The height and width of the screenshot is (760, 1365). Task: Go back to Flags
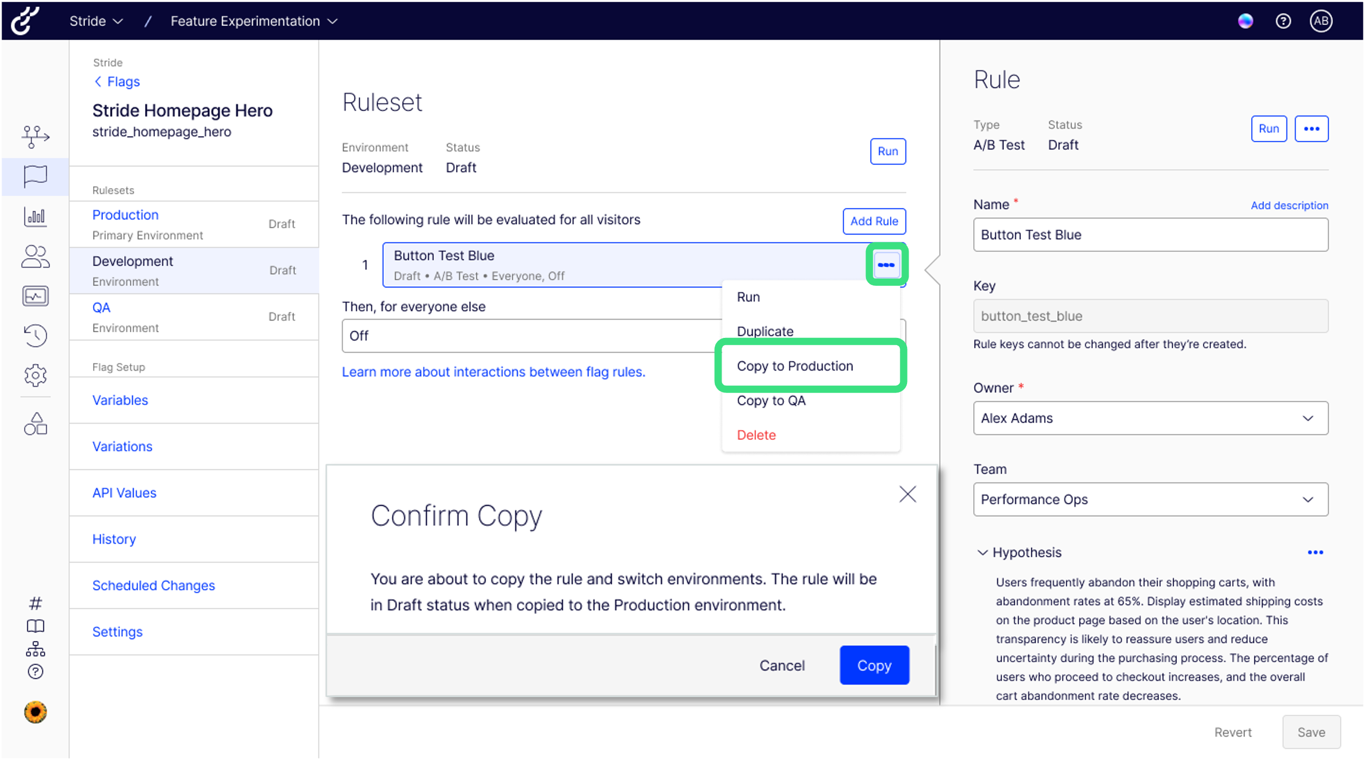[x=116, y=82]
